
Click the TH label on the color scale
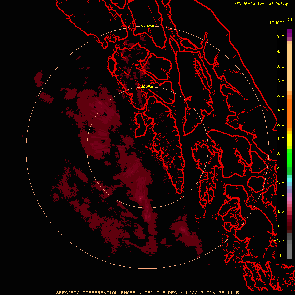(282, 255)
